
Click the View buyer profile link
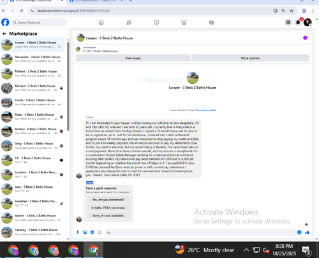[x=205, y=110]
